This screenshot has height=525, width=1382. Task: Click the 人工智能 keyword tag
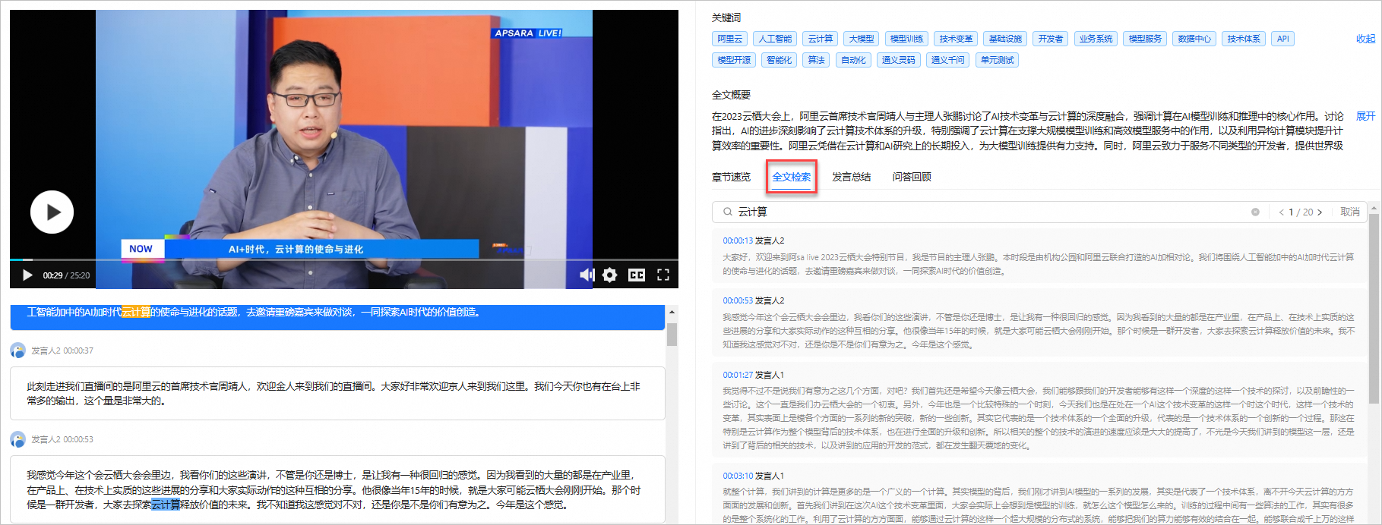point(775,39)
